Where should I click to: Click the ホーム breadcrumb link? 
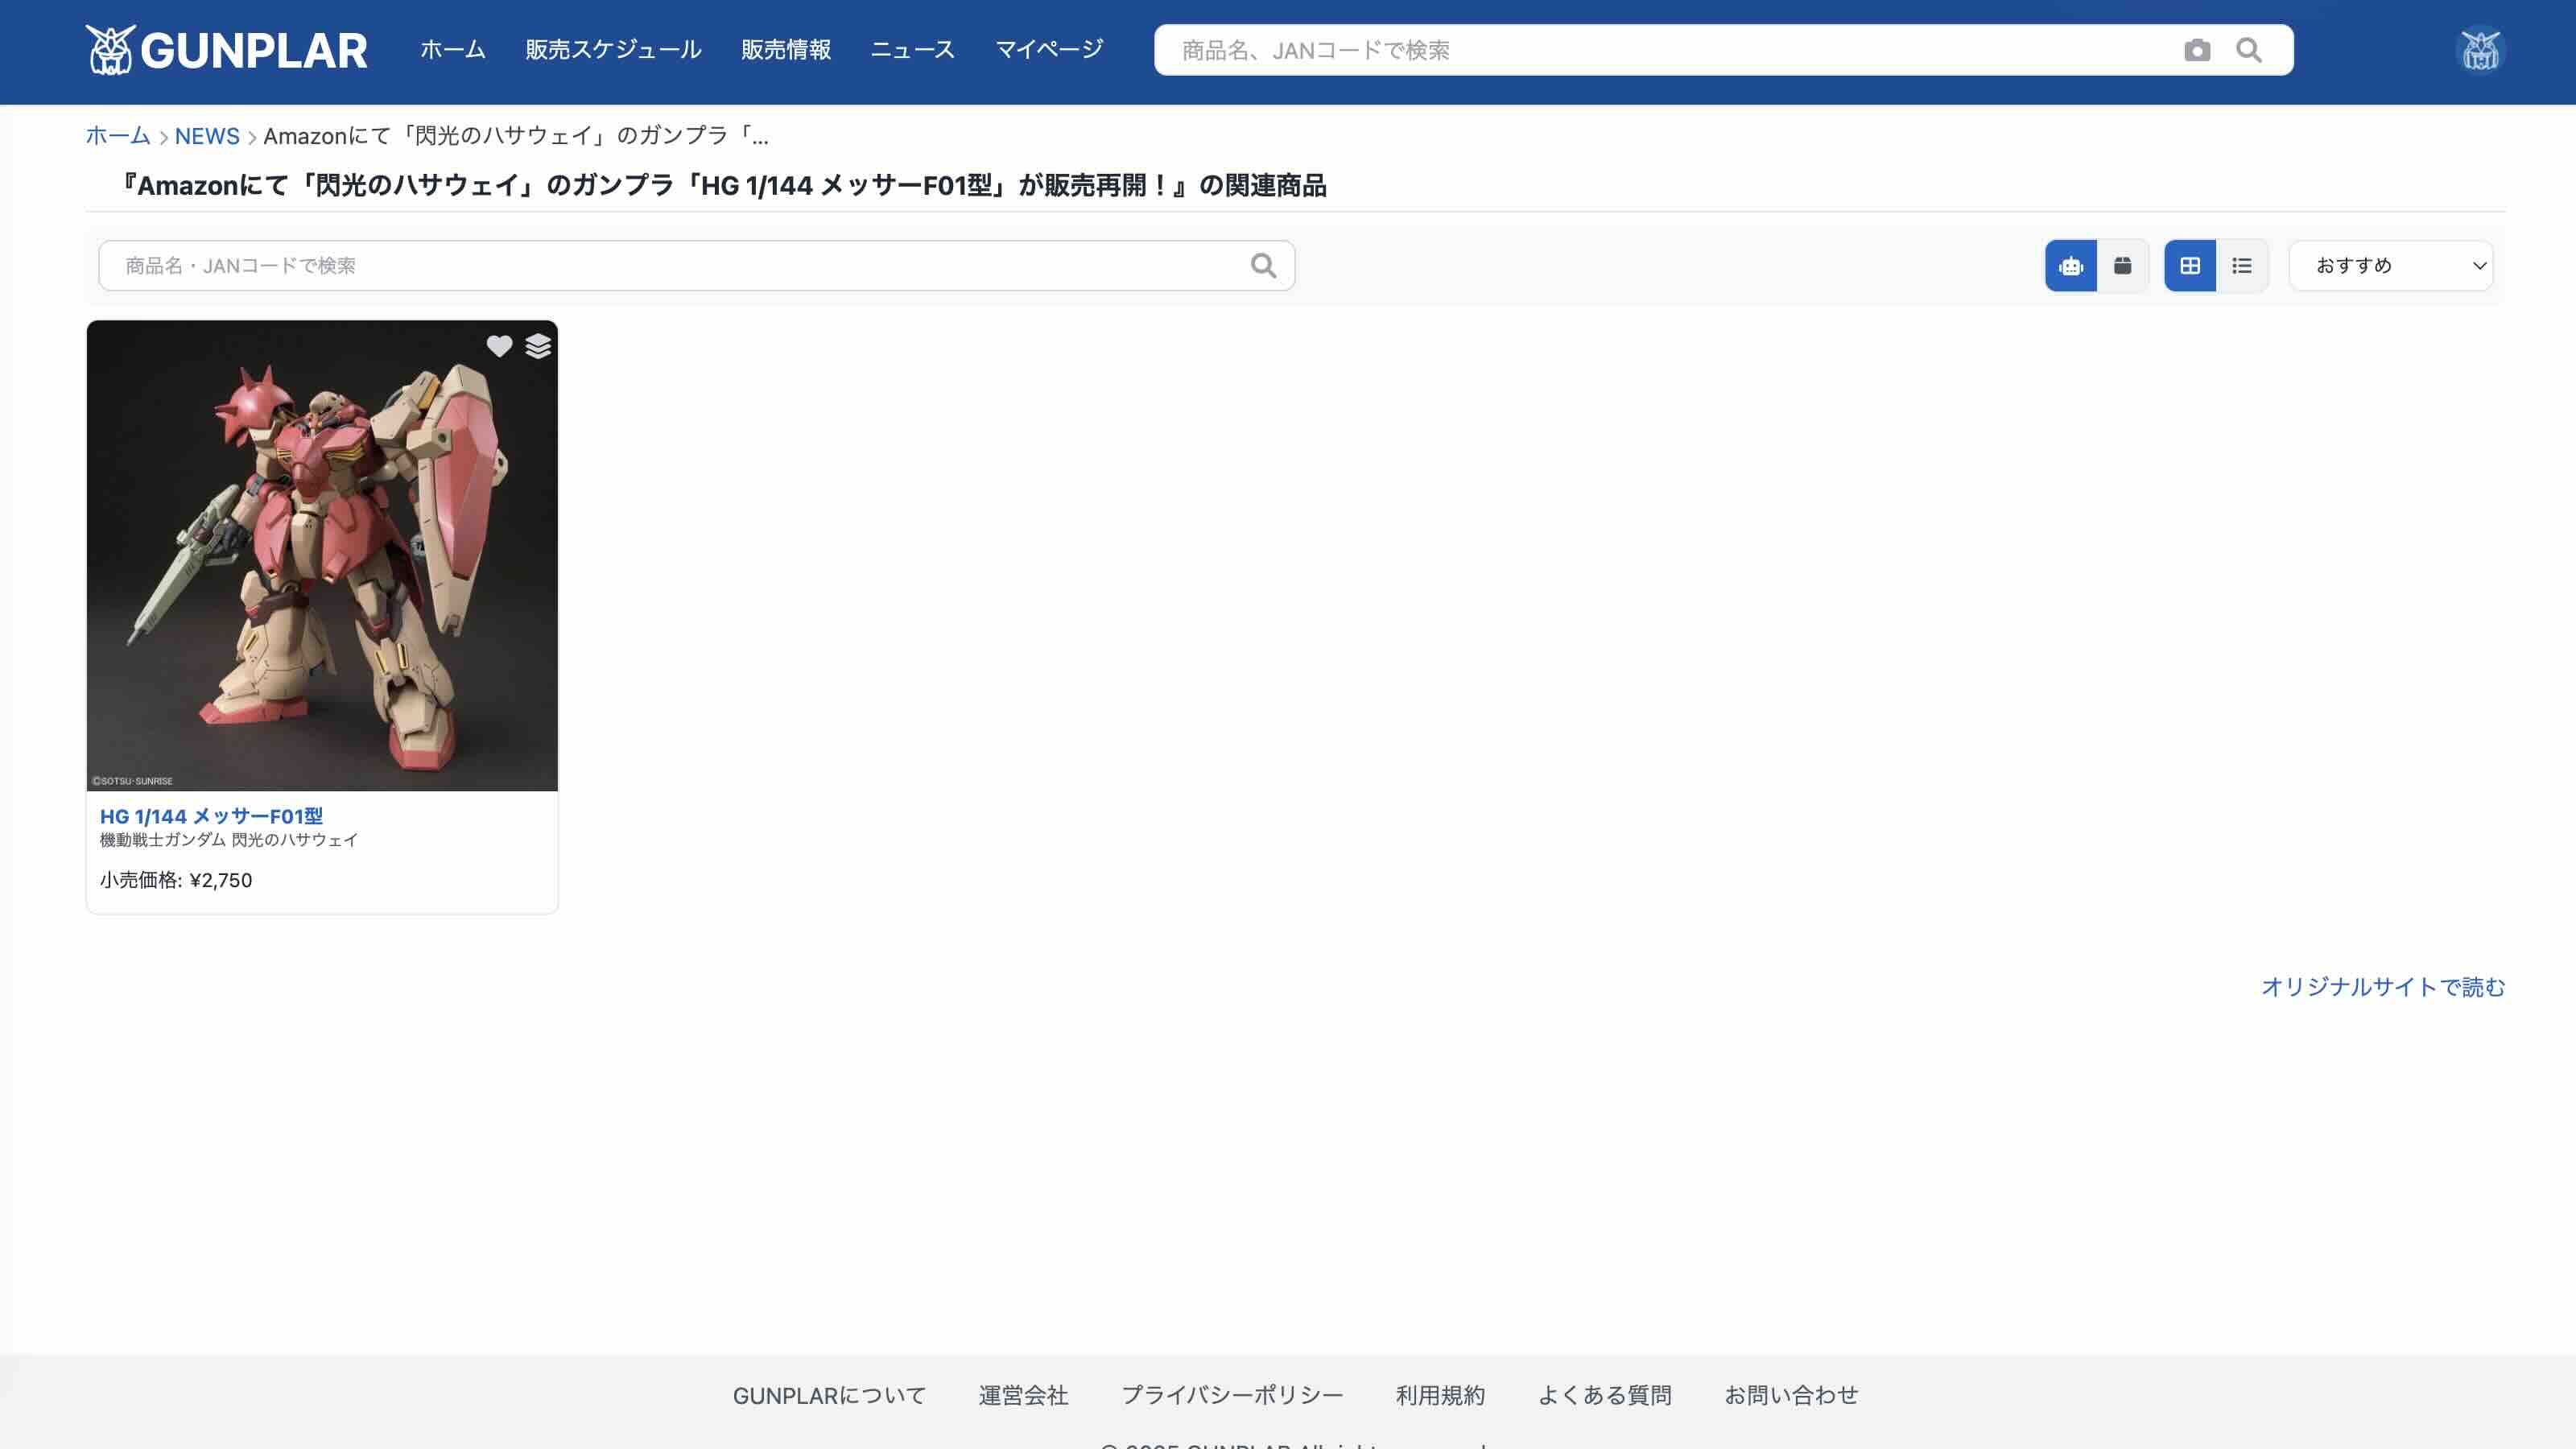coord(118,136)
